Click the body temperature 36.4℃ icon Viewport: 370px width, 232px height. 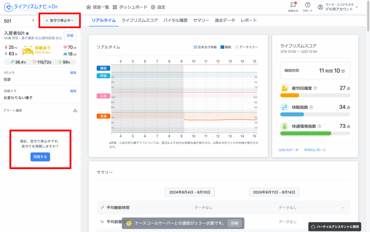pos(12,62)
